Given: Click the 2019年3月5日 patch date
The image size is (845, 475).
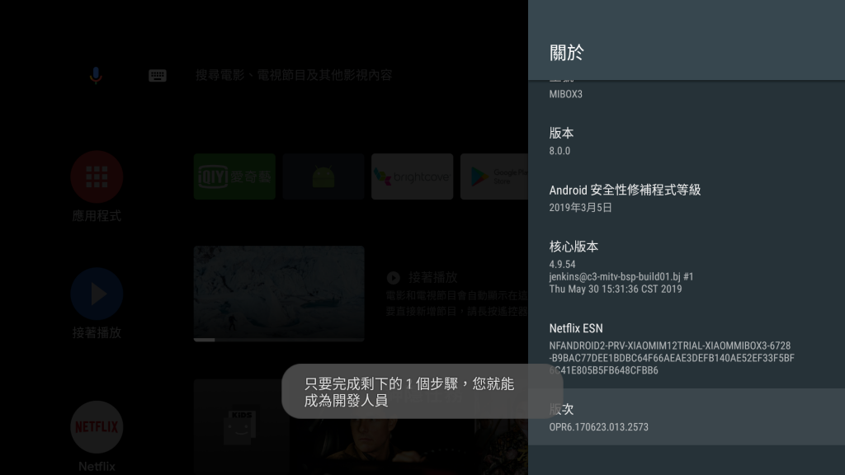Looking at the screenshot, I should point(580,208).
